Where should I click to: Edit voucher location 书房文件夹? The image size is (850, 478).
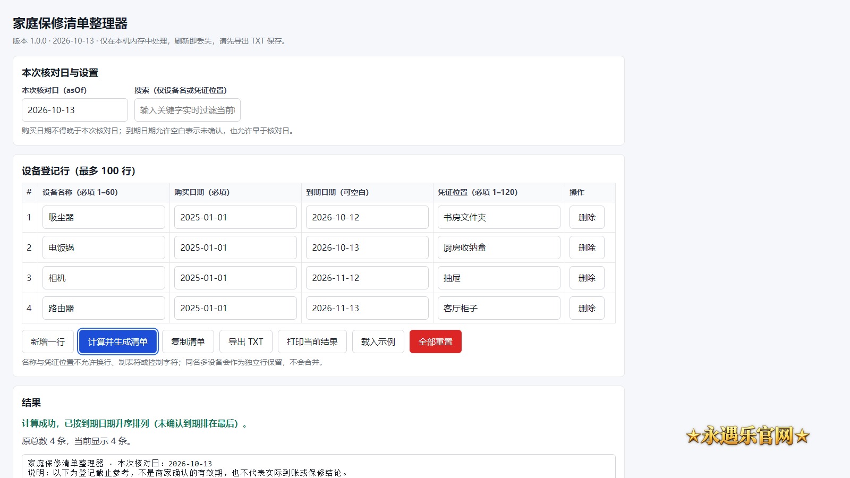coord(499,217)
